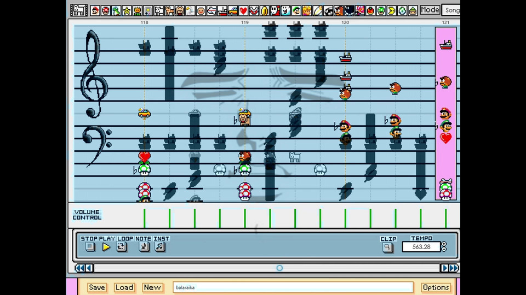Select the Peach instrument icon
Viewport: 526px width, 295px height.
(x=307, y=11)
